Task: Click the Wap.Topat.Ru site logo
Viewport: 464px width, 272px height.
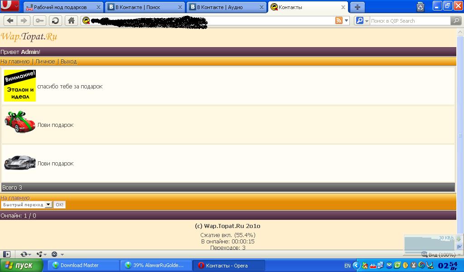Action: click(29, 36)
